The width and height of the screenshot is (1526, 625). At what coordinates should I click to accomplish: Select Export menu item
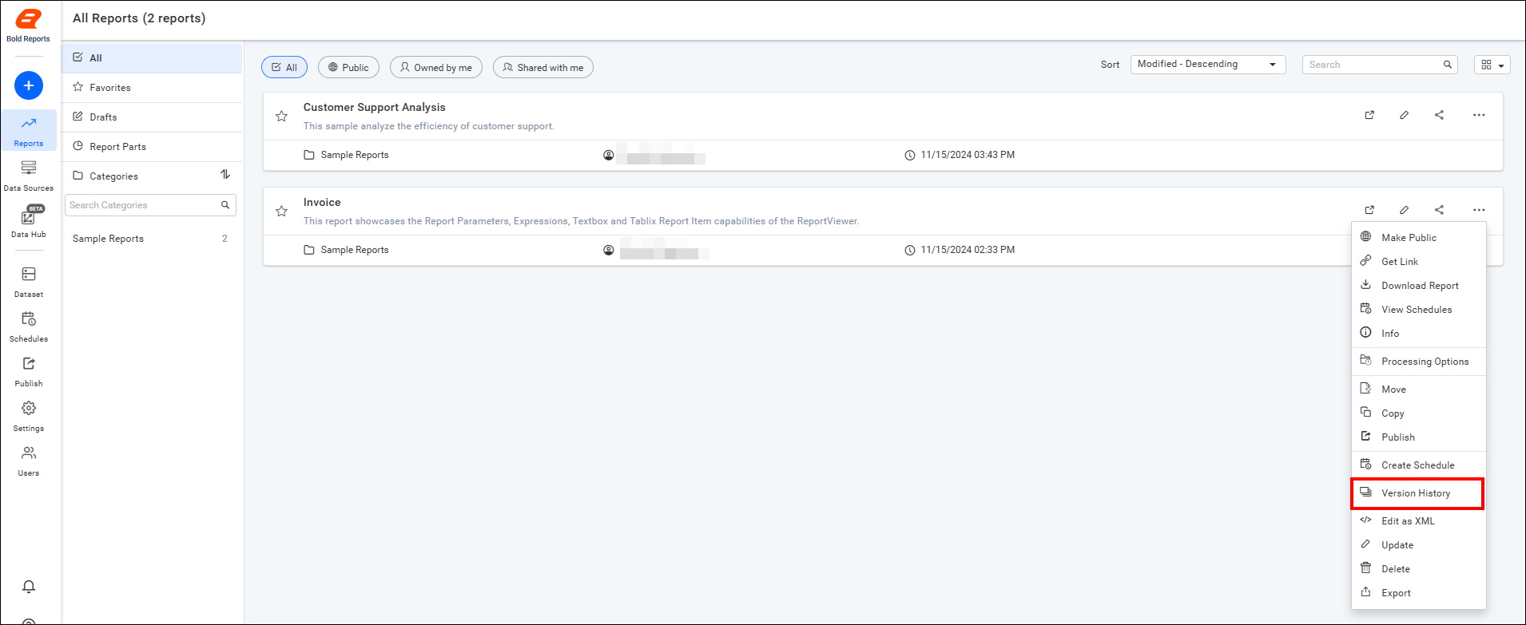point(1418,593)
